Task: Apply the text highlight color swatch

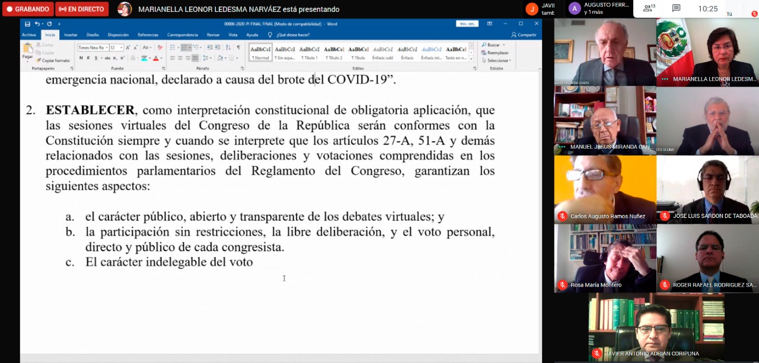Action: [x=145, y=58]
